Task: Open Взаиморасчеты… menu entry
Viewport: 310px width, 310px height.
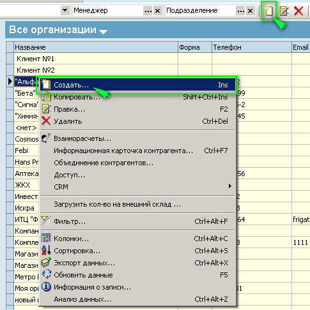Action: click(138, 138)
